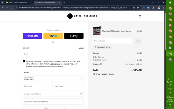Click the Matchbox Audi A4 product thumbnail

[97, 31]
